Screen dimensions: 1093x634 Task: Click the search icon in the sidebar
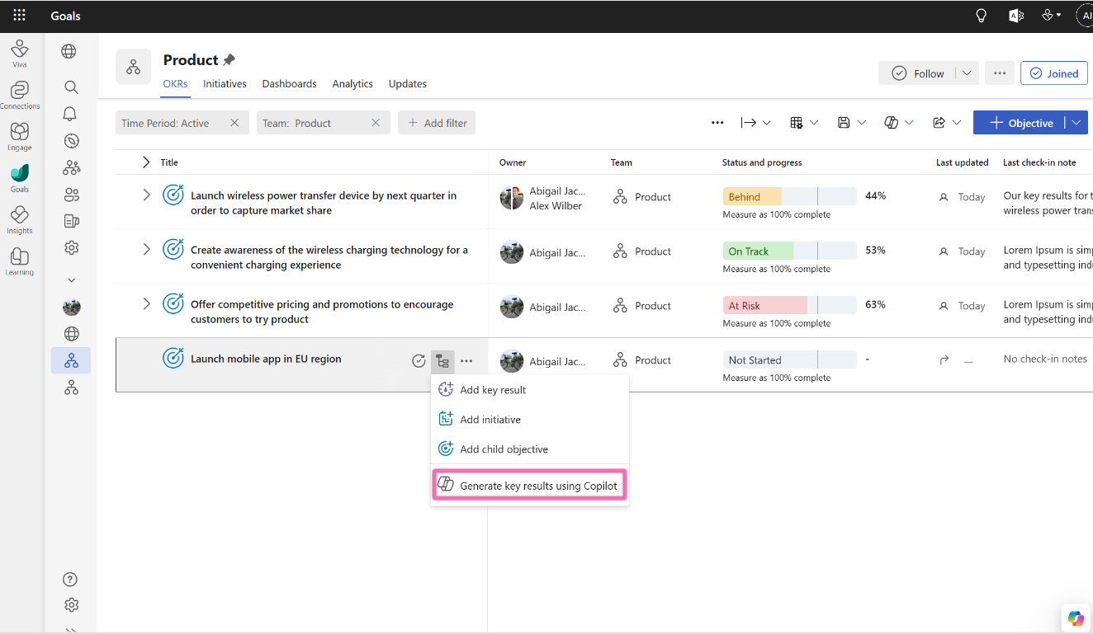pyautogui.click(x=71, y=87)
